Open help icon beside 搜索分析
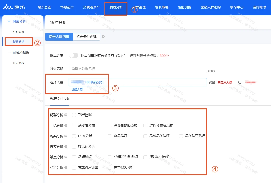This screenshot has width=271, height=183. (x=66, y=146)
